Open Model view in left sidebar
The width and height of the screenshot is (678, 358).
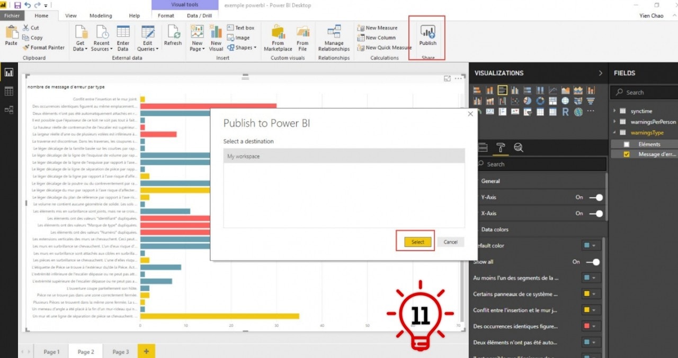click(9, 110)
